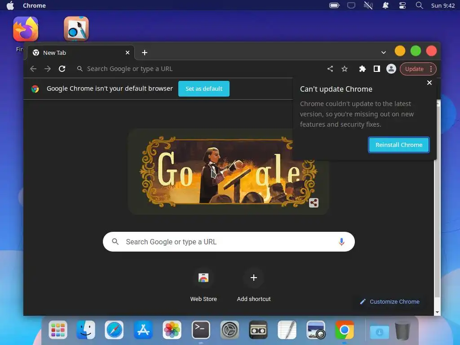Screen dimensions: 460x345
Task: Open the Google Doodle image
Action: 229,172
